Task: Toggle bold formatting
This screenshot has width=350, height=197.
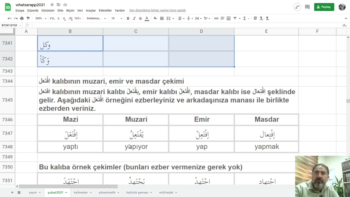Action: point(128,18)
